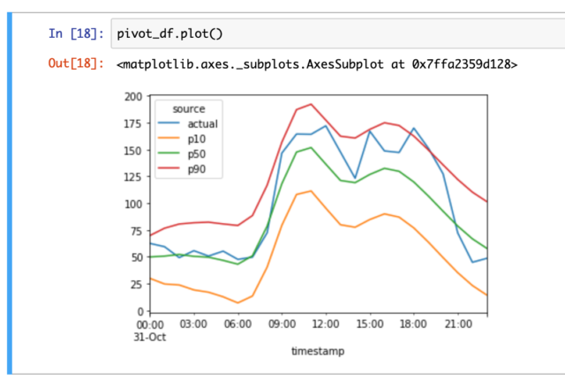Click the 75 y-axis tick label

pyautogui.click(x=136, y=231)
